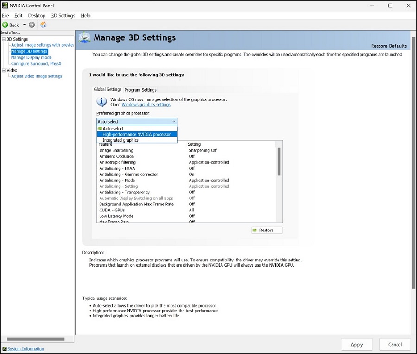417x354 pixels.
Task: Click the green Back arrow icon
Action: pos(6,25)
